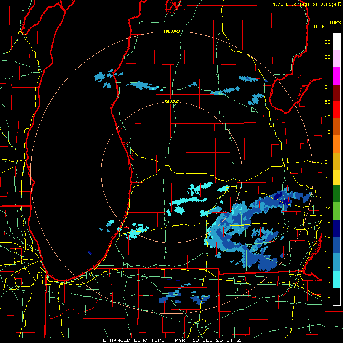Click the legend value 14
343x343 pixels.
327,237
